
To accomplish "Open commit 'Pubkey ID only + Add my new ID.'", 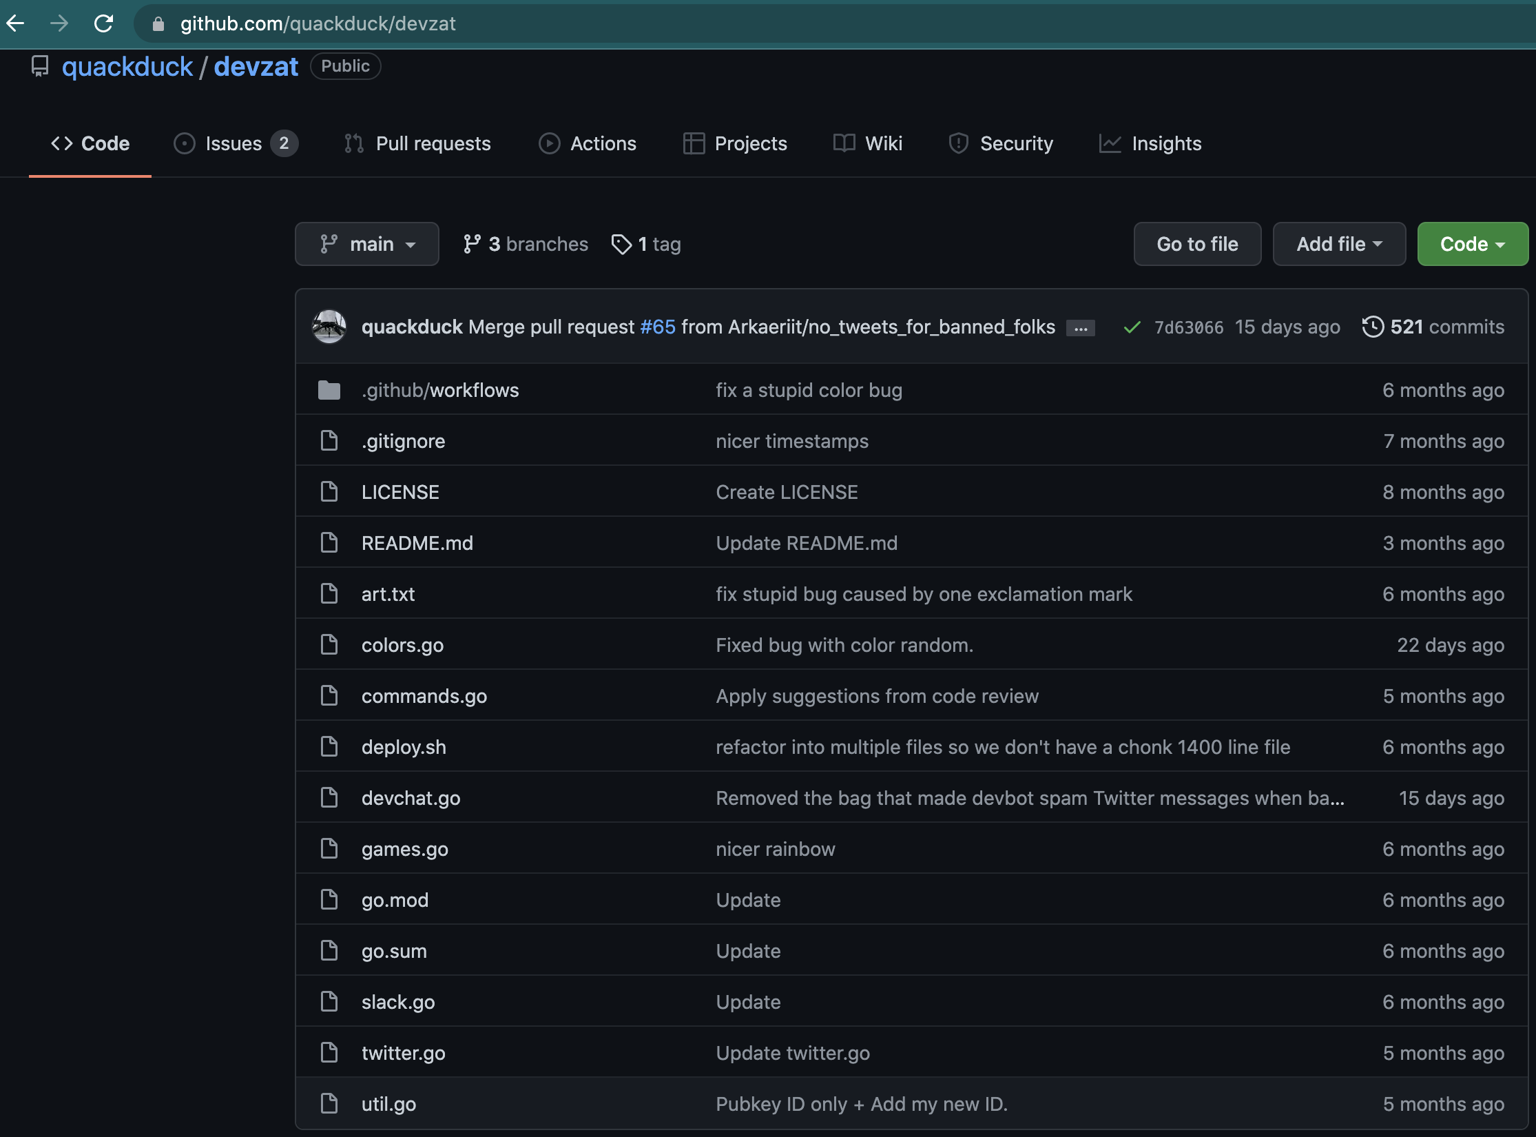I will (x=862, y=1104).
